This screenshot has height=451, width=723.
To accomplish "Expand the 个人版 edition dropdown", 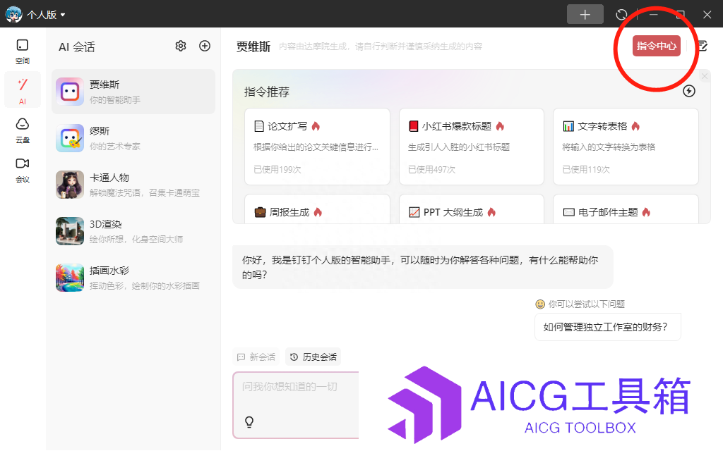I will [46, 15].
